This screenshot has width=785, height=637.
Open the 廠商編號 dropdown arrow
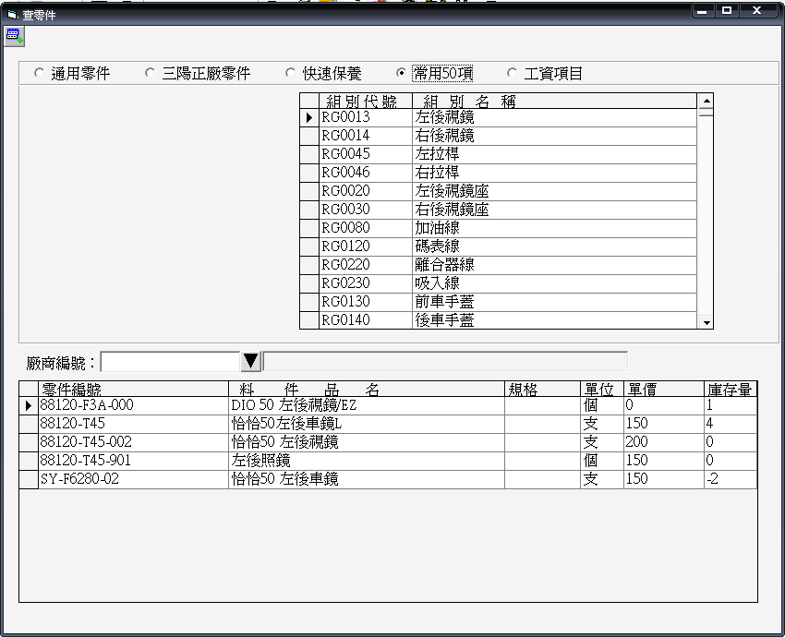[251, 361]
